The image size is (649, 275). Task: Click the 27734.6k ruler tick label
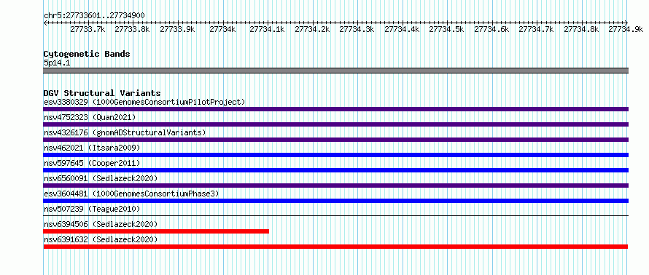pyautogui.click(x=491, y=29)
